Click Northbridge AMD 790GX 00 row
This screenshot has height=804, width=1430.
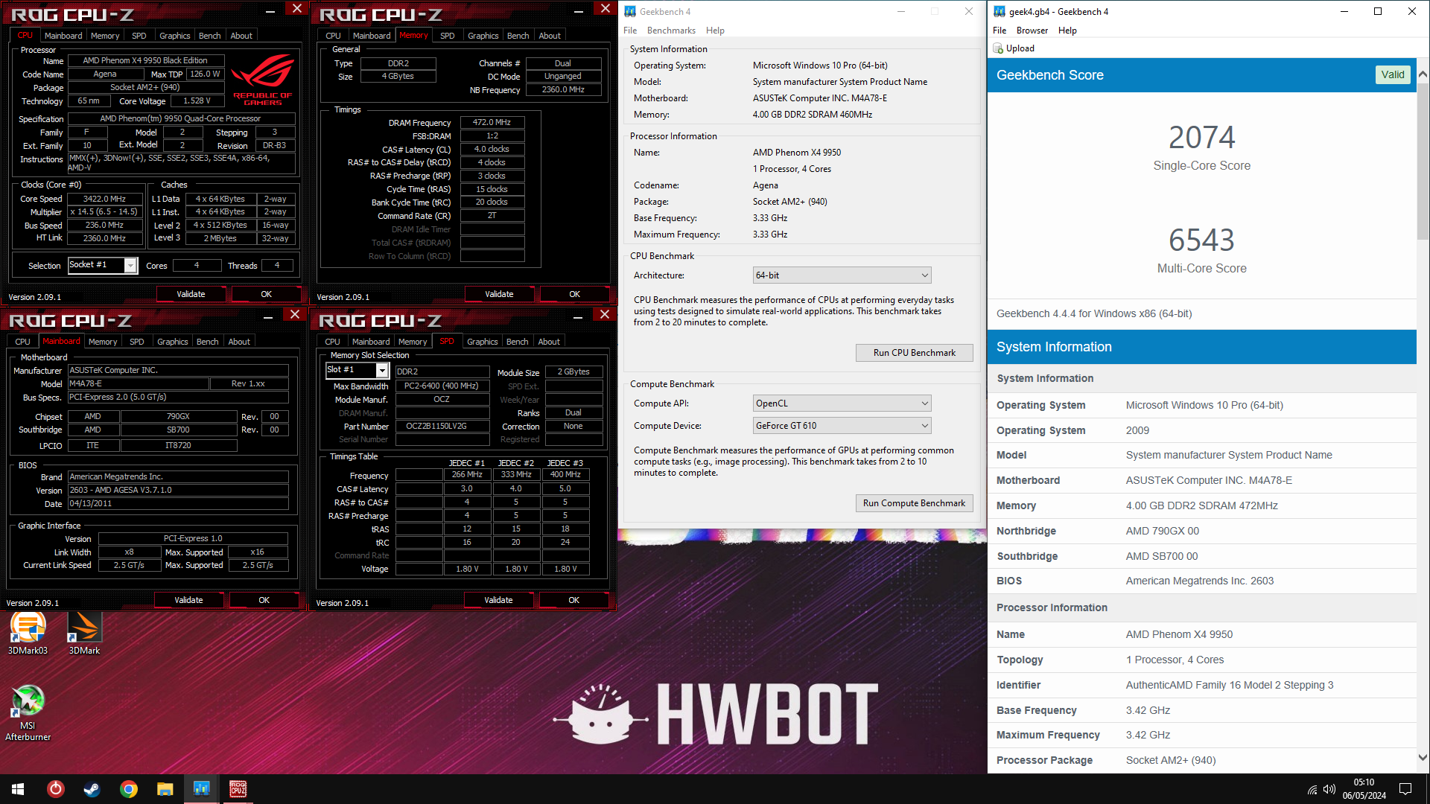pos(1201,531)
